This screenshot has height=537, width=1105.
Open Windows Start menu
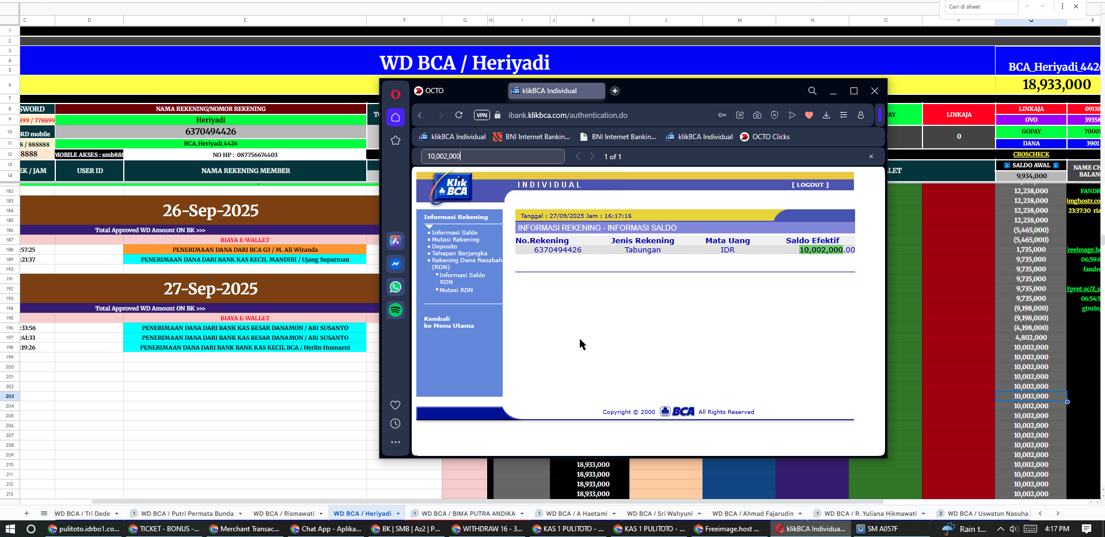pos(10,529)
